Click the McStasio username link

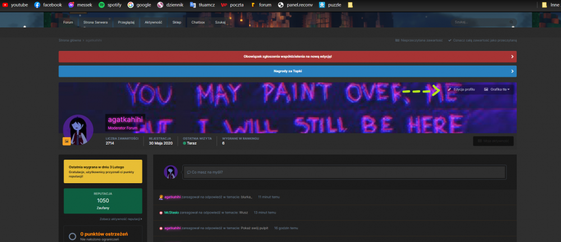point(172,212)
